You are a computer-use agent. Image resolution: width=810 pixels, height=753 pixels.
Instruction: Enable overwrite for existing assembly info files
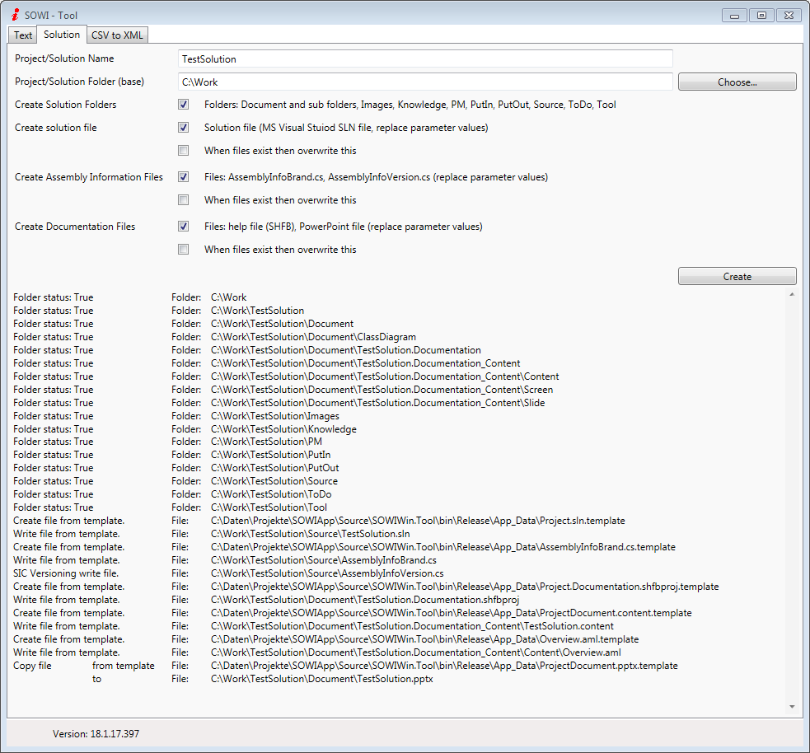click(x=184, y=200)
